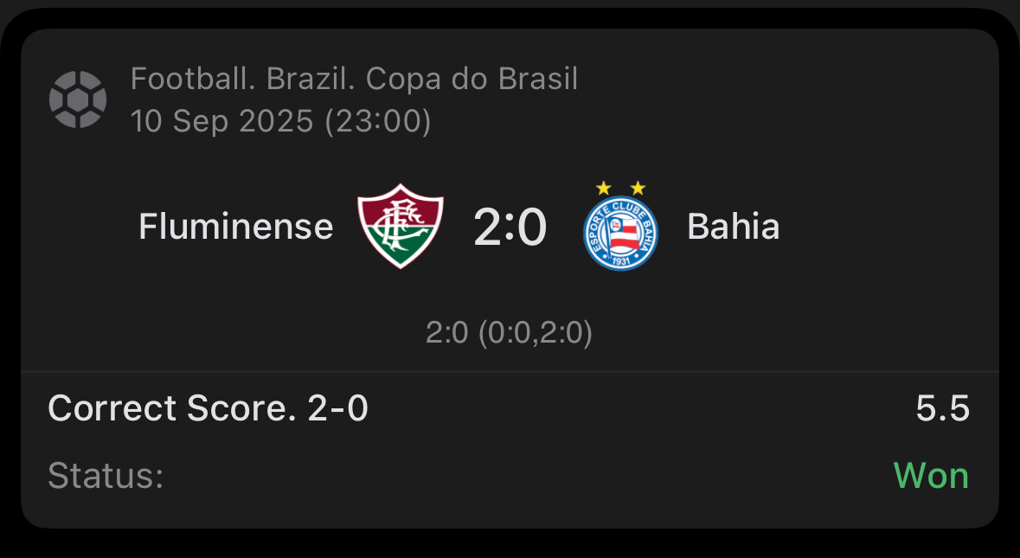Viewport: 1020px width, 558px height.
Task: Click the 1931 year on Bahia crest
Action: [x=621, y=260]
